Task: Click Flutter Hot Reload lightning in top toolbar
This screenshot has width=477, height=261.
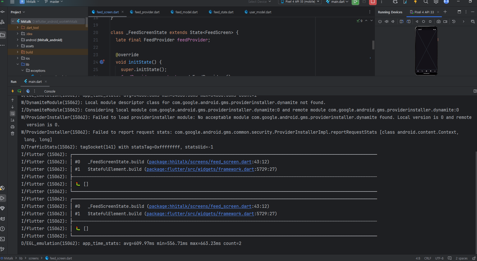Action: tap(415, 2)
